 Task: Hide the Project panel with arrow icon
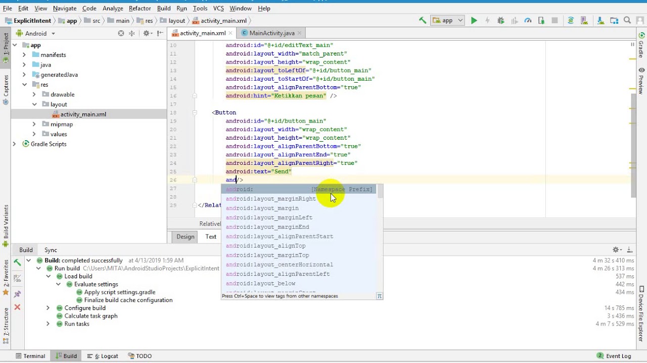coord(160,33)
